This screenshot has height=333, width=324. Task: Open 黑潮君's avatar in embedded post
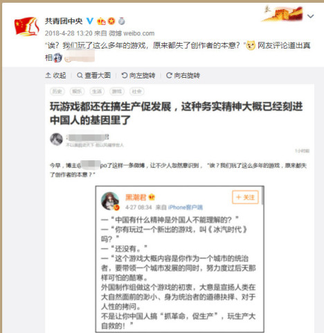pyautogui.click(x=110, y=201)
